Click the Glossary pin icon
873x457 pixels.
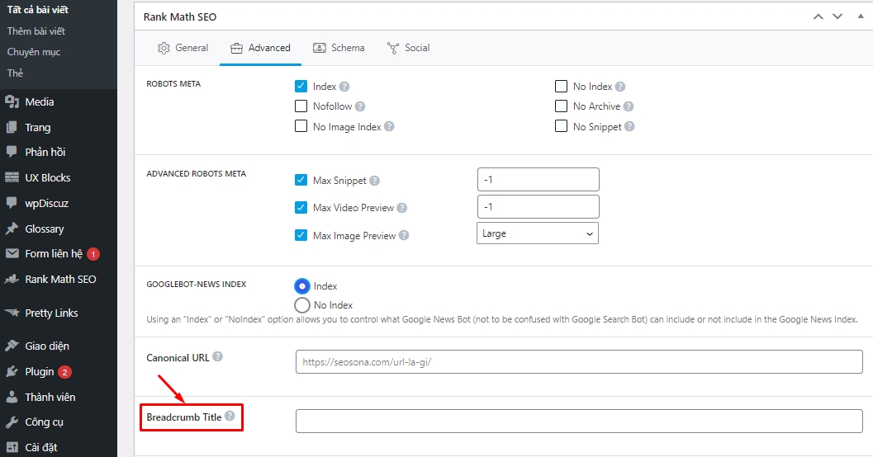(x=12, y=228)
